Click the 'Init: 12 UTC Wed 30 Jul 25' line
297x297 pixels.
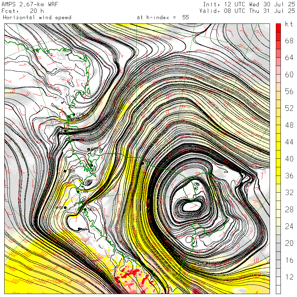pos(249,4)
